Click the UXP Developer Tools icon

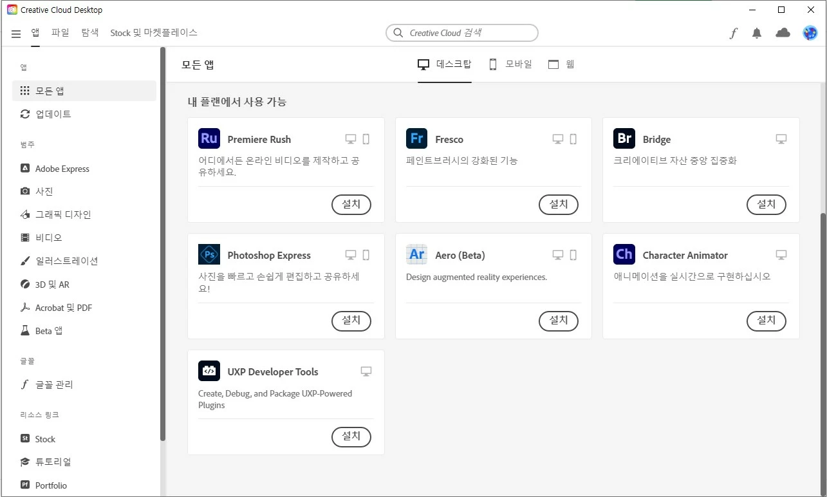[209, 371]
